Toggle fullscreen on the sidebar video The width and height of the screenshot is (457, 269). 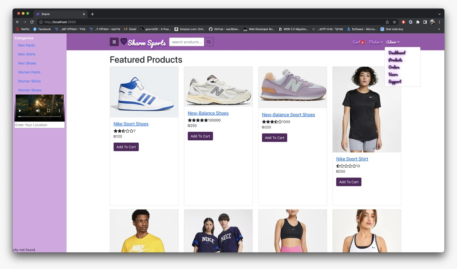[49, 111]
